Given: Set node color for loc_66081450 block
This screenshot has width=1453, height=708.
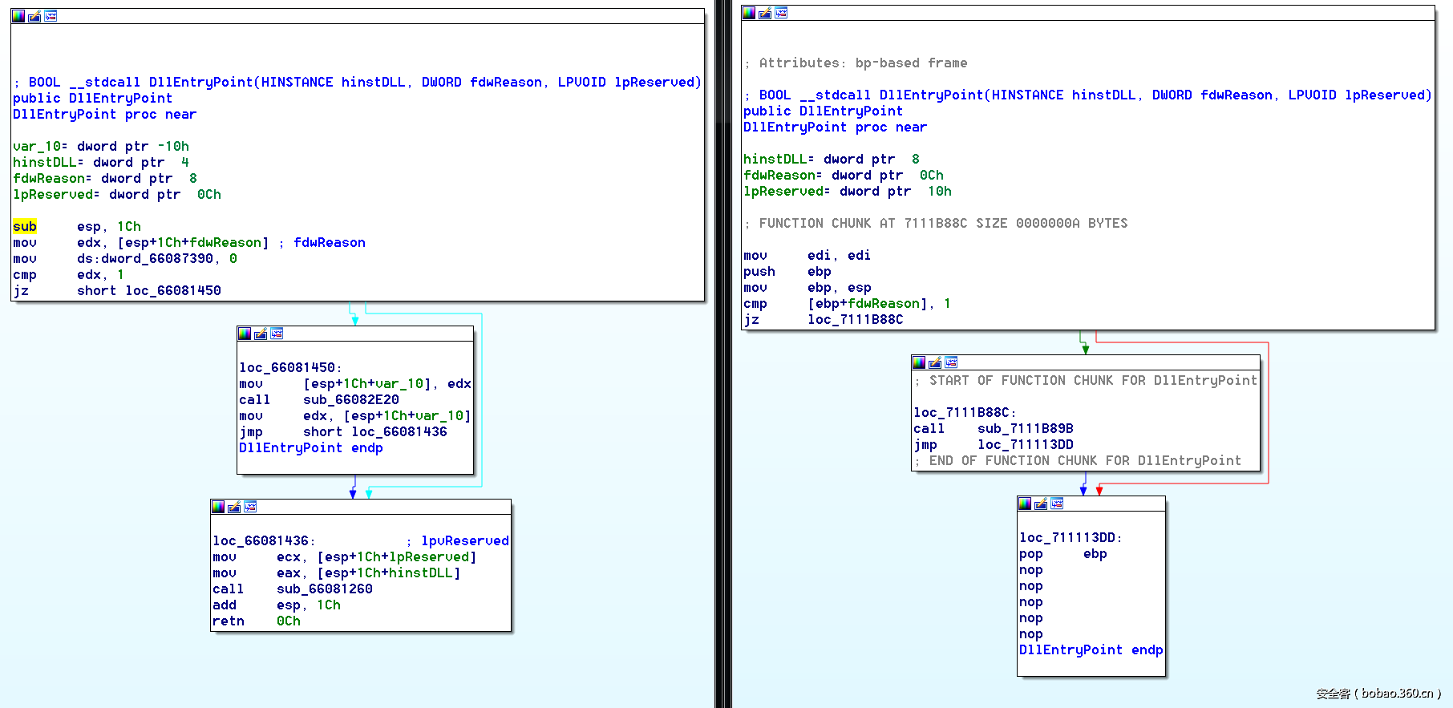Looking at the screenshot, I should [245, 334].
